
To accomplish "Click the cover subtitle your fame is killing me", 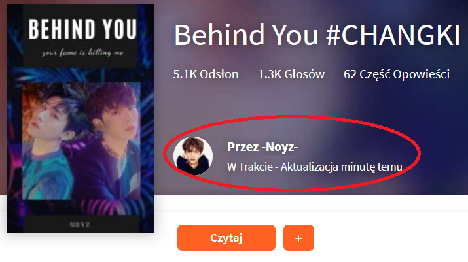I will point(82,53).
